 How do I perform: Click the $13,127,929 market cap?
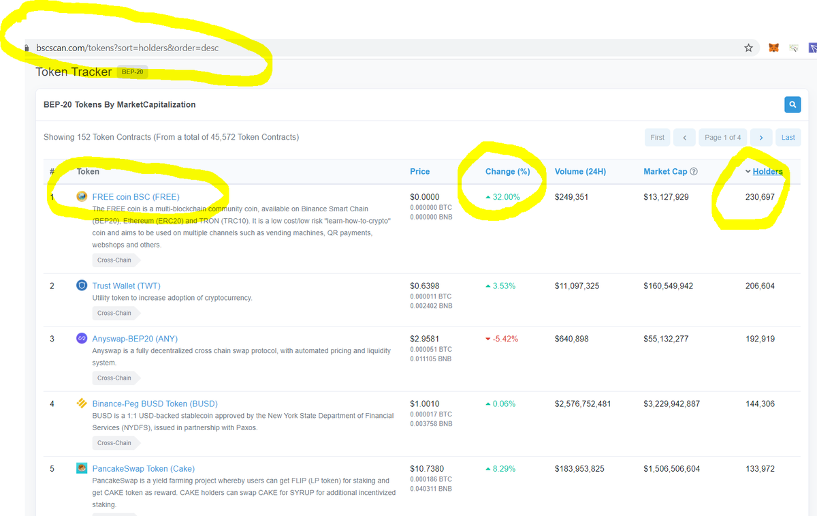[x=666, y=197]
